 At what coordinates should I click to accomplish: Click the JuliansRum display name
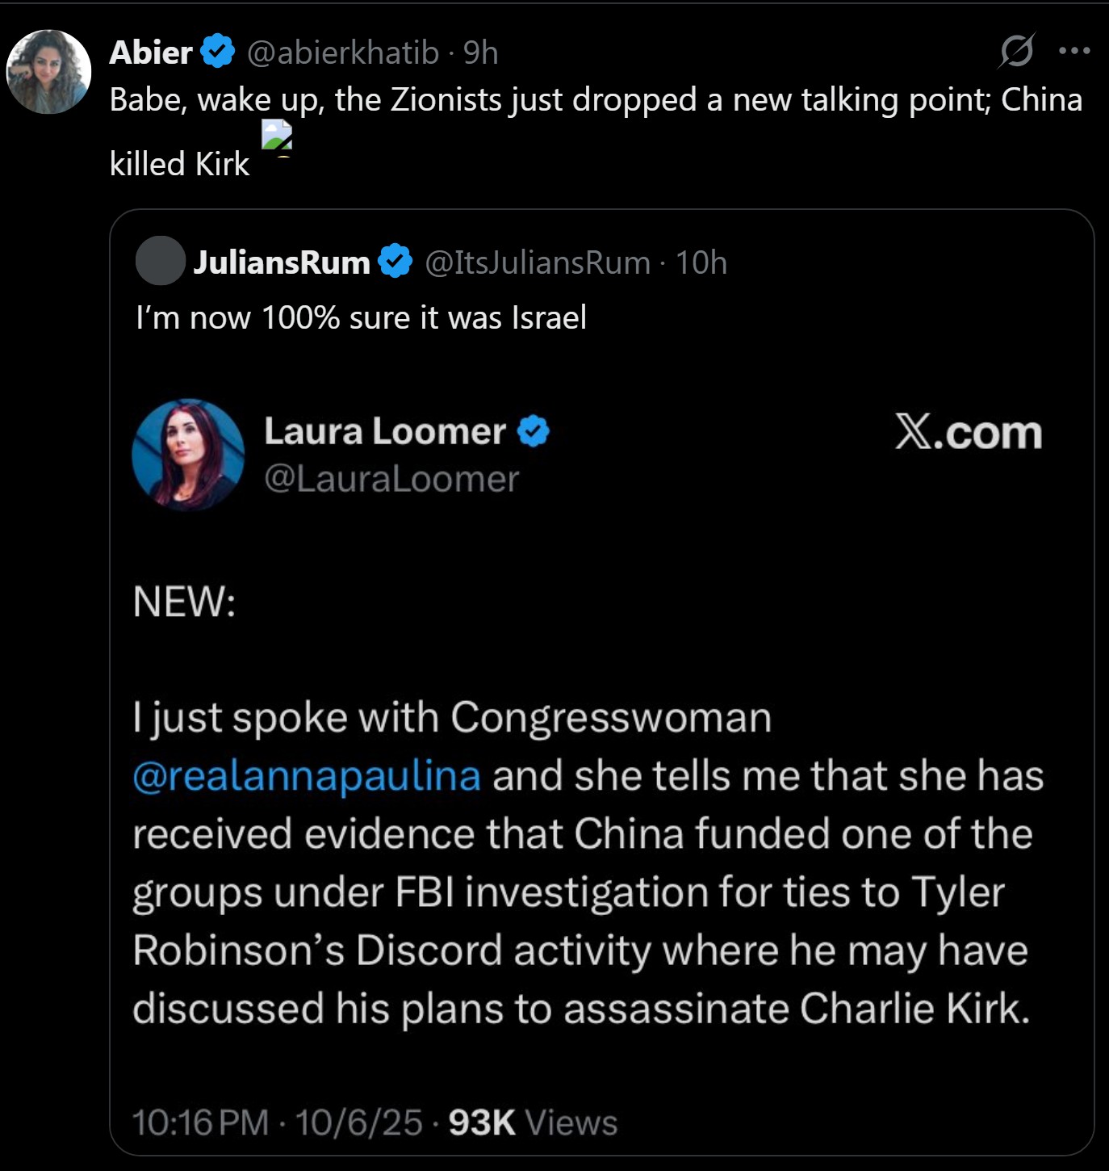pos(281,262)
